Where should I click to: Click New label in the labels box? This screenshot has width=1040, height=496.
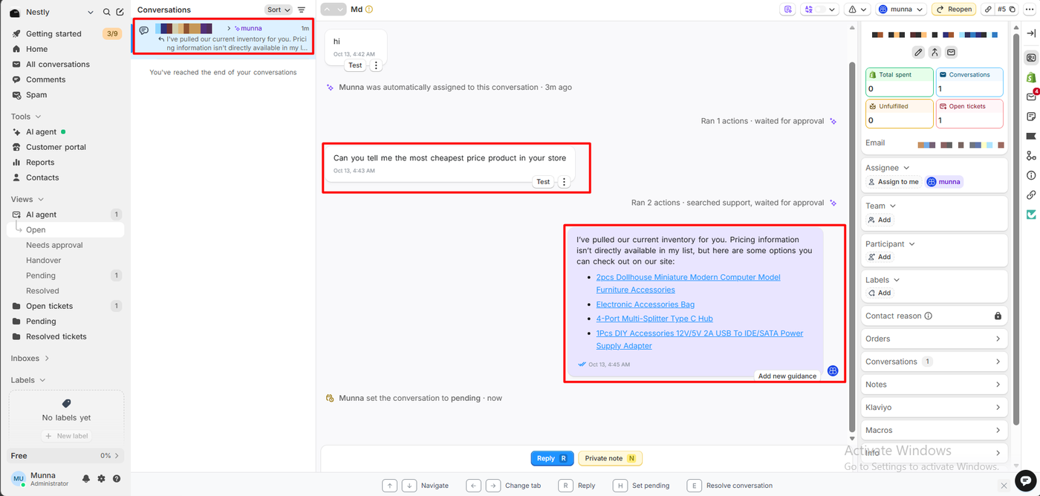click(x=67, y=436)
